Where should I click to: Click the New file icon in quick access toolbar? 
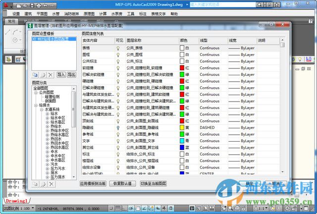[19, 5]
